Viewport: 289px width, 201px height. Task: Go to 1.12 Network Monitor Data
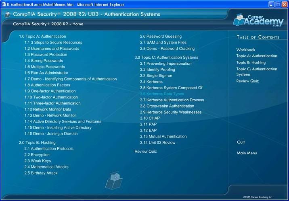(48, 109)
